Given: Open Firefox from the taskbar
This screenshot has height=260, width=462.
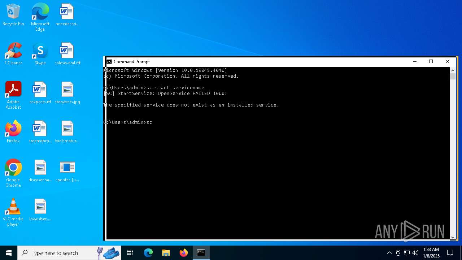Looking at the screenshot, I should point(184,253).
